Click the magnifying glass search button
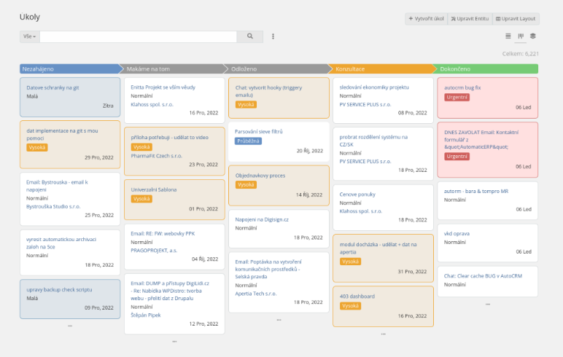The width and height of the screenshot is (563, 357). [x=250, y=36]
